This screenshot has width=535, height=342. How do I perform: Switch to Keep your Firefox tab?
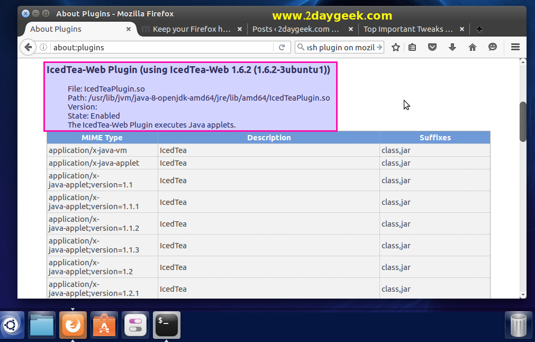click(192, 29)
